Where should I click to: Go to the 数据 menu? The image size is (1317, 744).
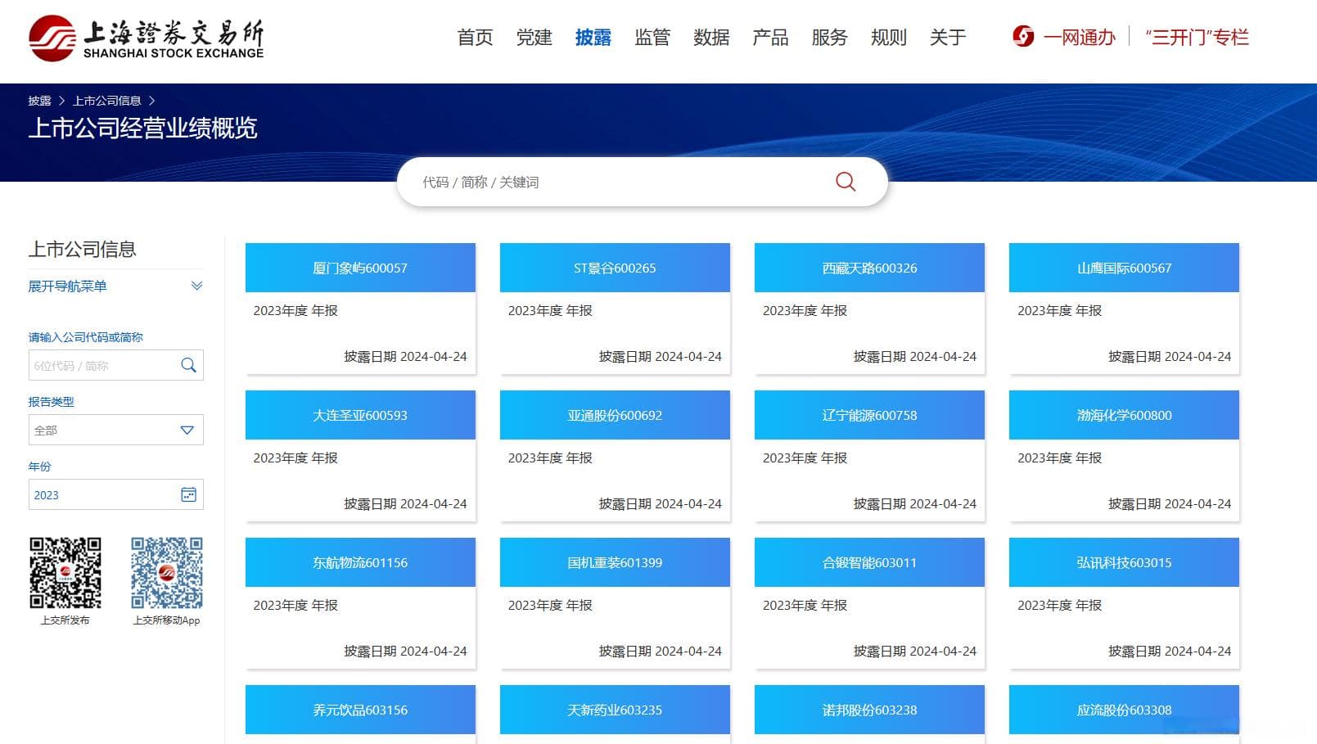[711, 38]
